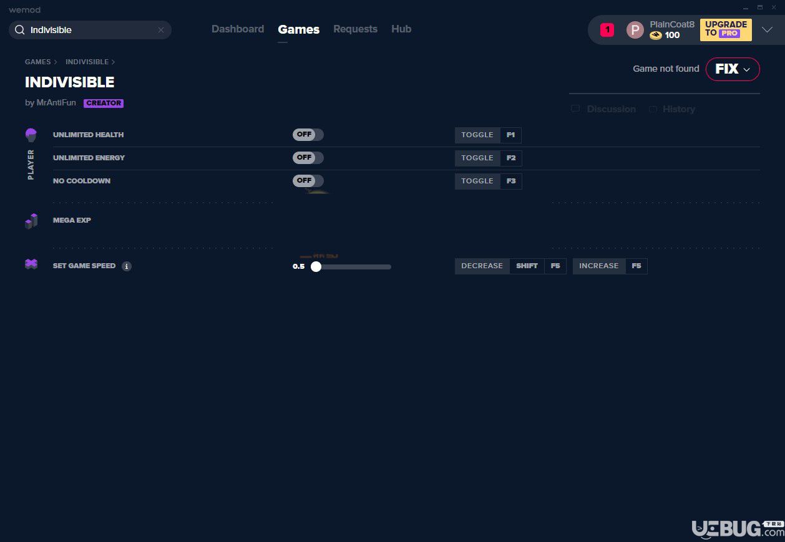Click the PlainCoat8 profile avatar
Screen dimensions: 785x542
[635, 30]
